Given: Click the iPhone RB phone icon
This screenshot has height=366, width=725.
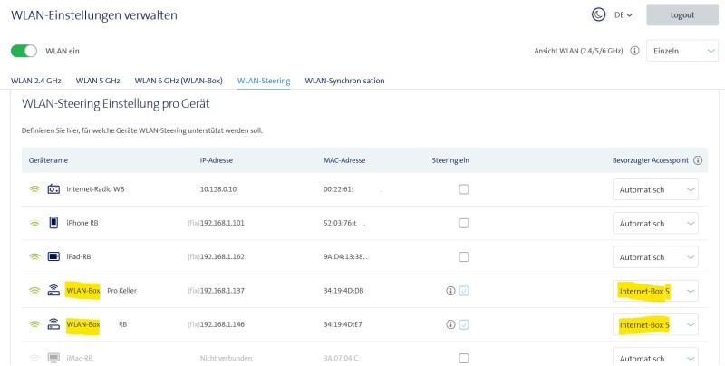Looking at the screenshot, I should [53, 223].
